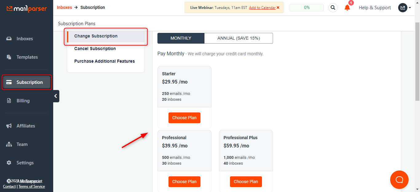Click the Starter $29.95 /mo price
This screenshot has width=420, height=192.
(x=175, y=82)
